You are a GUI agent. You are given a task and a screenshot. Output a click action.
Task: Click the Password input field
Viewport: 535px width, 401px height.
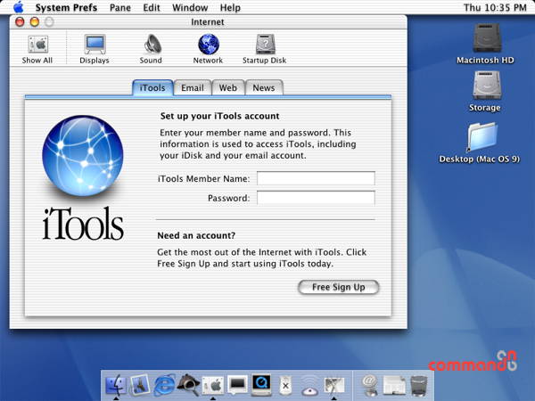316,198
